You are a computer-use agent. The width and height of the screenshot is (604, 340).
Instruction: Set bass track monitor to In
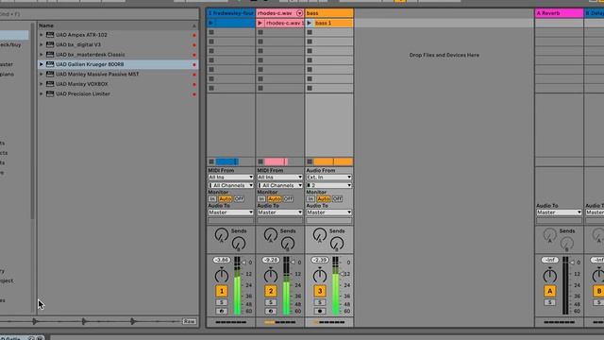click(x=310, y=199)
